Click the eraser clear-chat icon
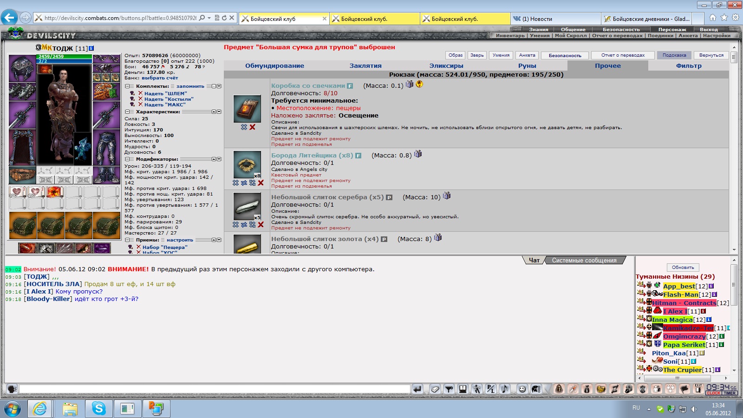This screenshot has width=743, height=418. click(435, 389)
